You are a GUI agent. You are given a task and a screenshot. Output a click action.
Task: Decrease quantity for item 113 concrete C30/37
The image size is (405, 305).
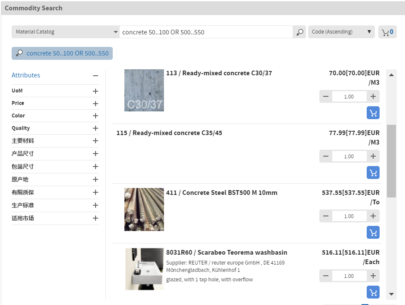[x=326, y=97]
